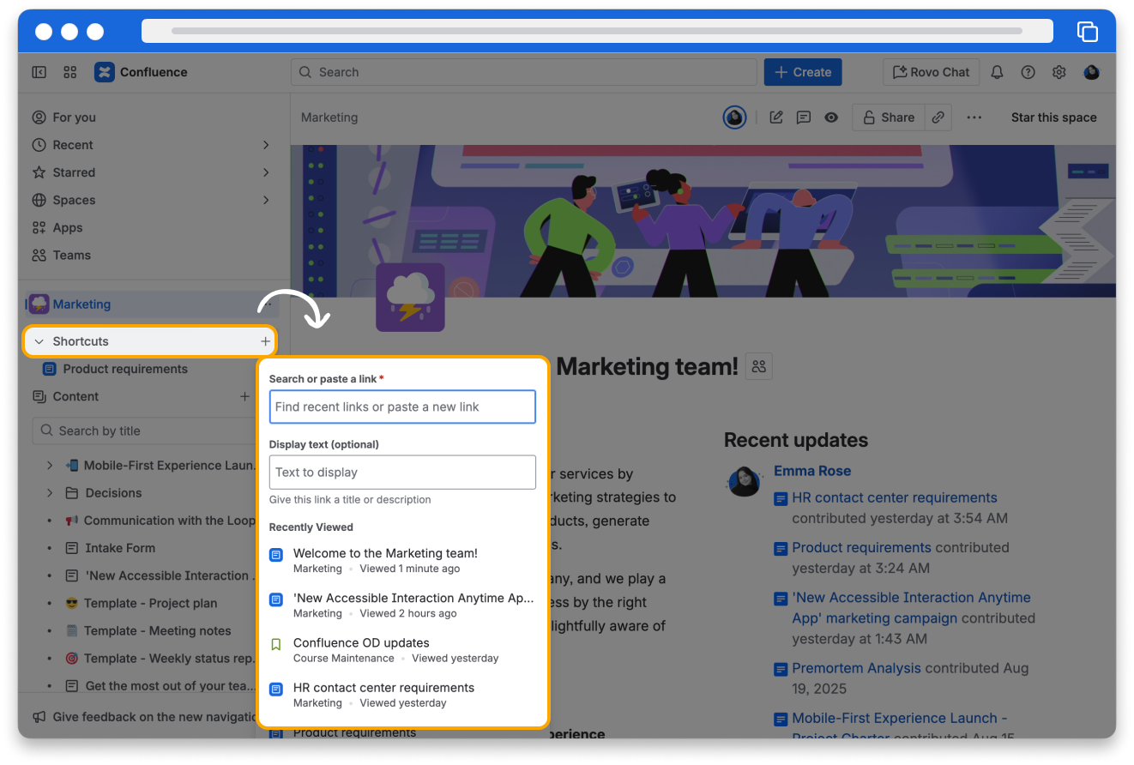Click the app switcher grid icon
Screen dimensions: 1134x765
(70, 73)
